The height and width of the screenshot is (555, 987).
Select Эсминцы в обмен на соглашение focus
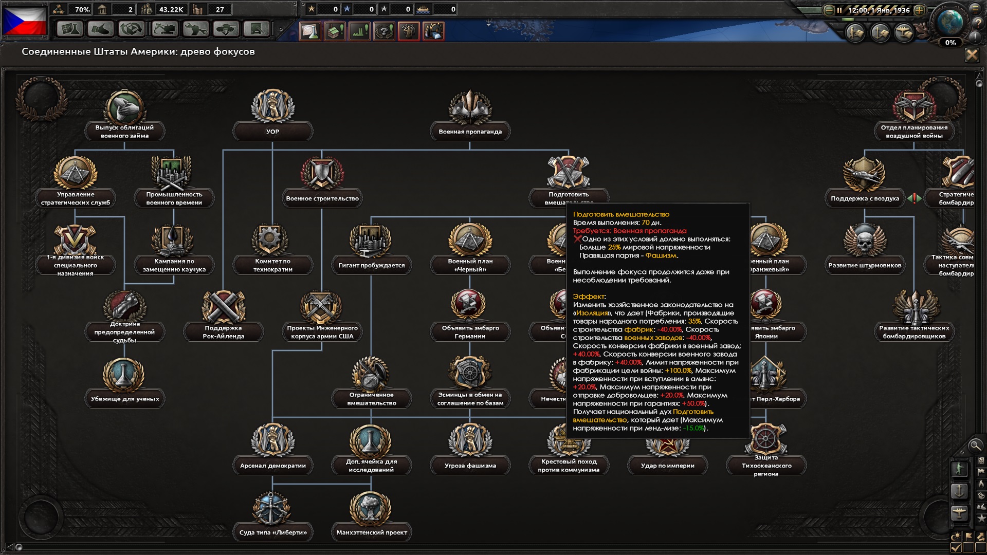(470, 382)
